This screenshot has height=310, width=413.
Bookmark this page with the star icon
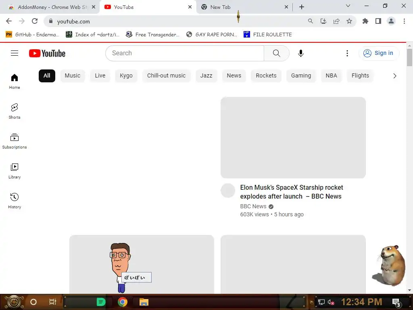[x=349, y=21]
